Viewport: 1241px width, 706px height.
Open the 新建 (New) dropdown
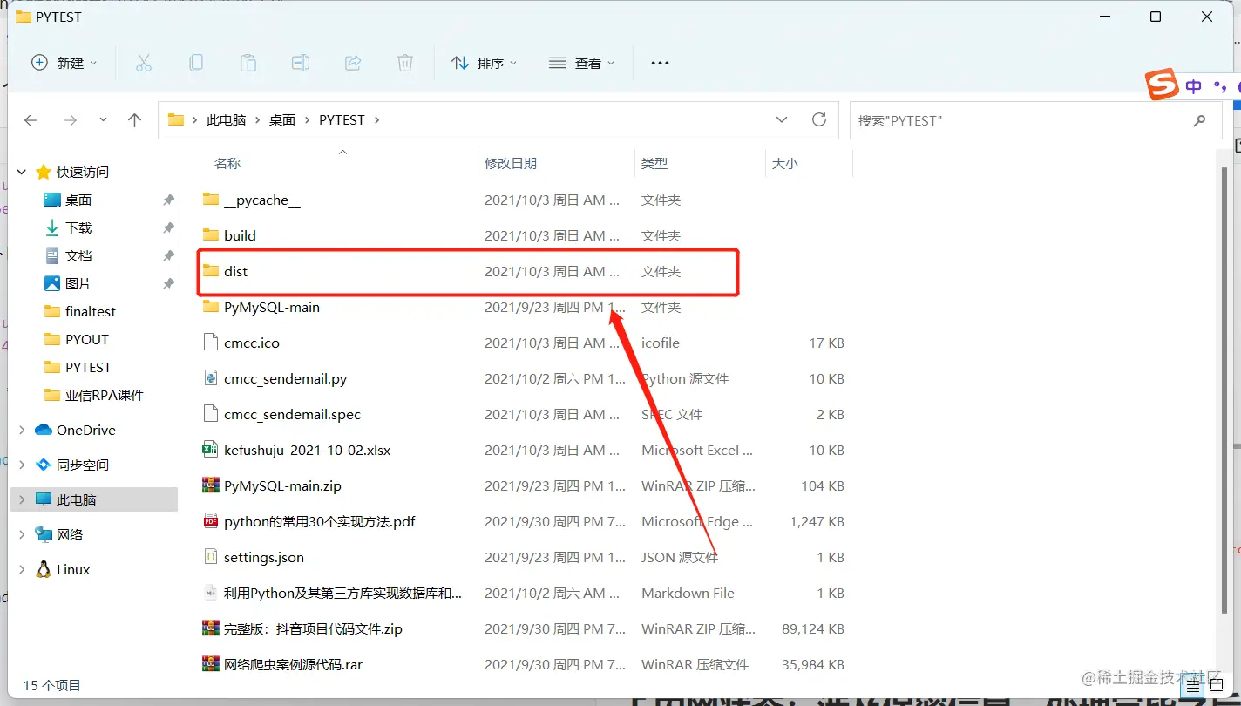point(64,63)
